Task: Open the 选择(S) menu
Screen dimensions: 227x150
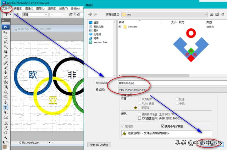Action: coord(52,8)
